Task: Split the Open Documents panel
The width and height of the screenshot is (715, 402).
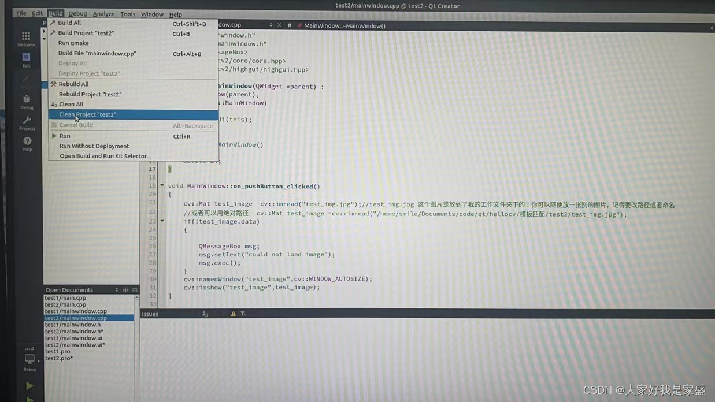Action: tap(125, 290)
